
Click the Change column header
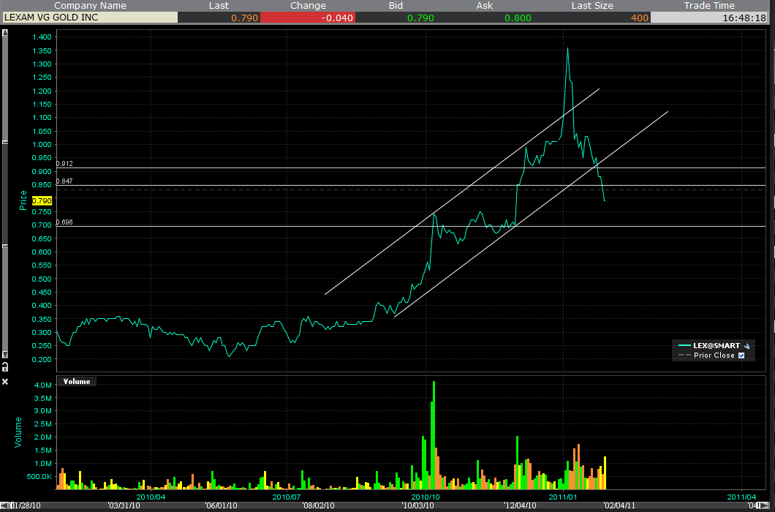click(308, 5)
